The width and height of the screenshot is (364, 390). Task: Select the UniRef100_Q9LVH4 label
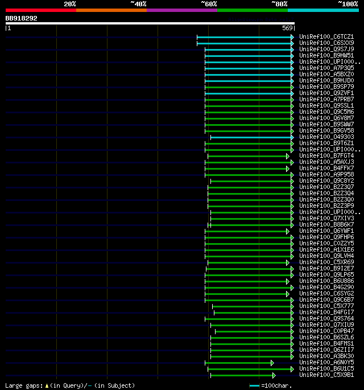coord(326,256)
